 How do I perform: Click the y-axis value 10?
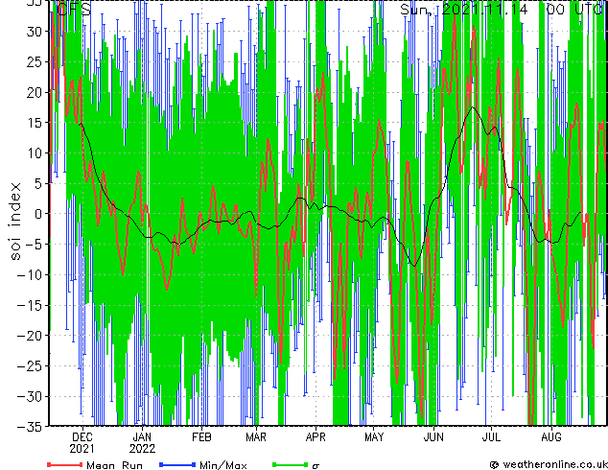[x=35, y=153]
